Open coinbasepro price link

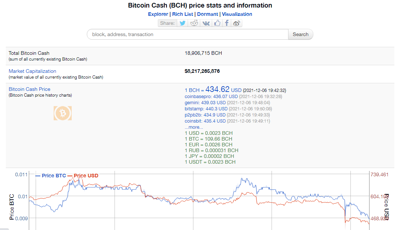(x=211, y=97)
